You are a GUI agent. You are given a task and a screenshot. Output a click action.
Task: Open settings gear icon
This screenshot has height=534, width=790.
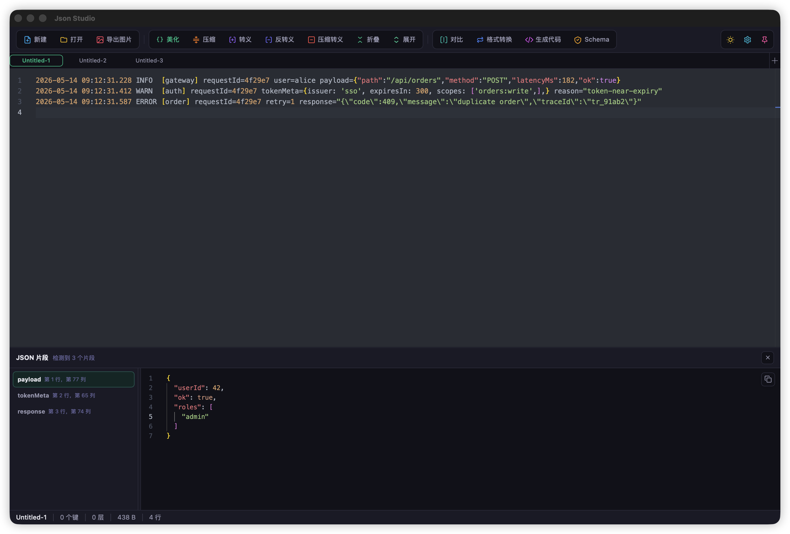tap(747, 40)
